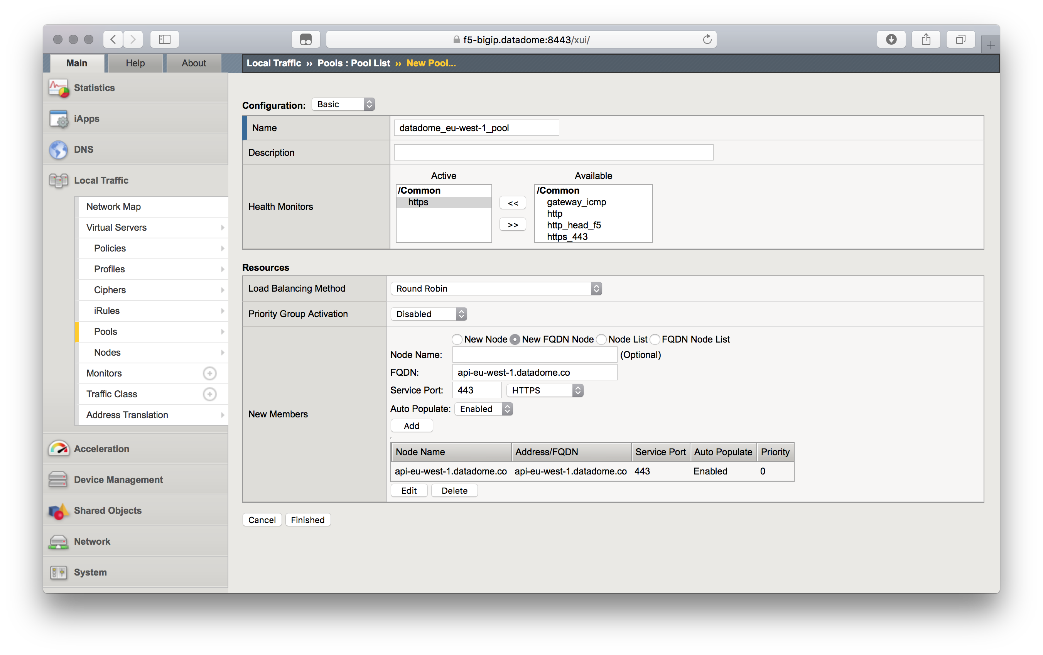This screenshot has height=655, width=1043.
Task: Select the api-eu-west-1.datadome.co member row
Action: tap(592, 472)
